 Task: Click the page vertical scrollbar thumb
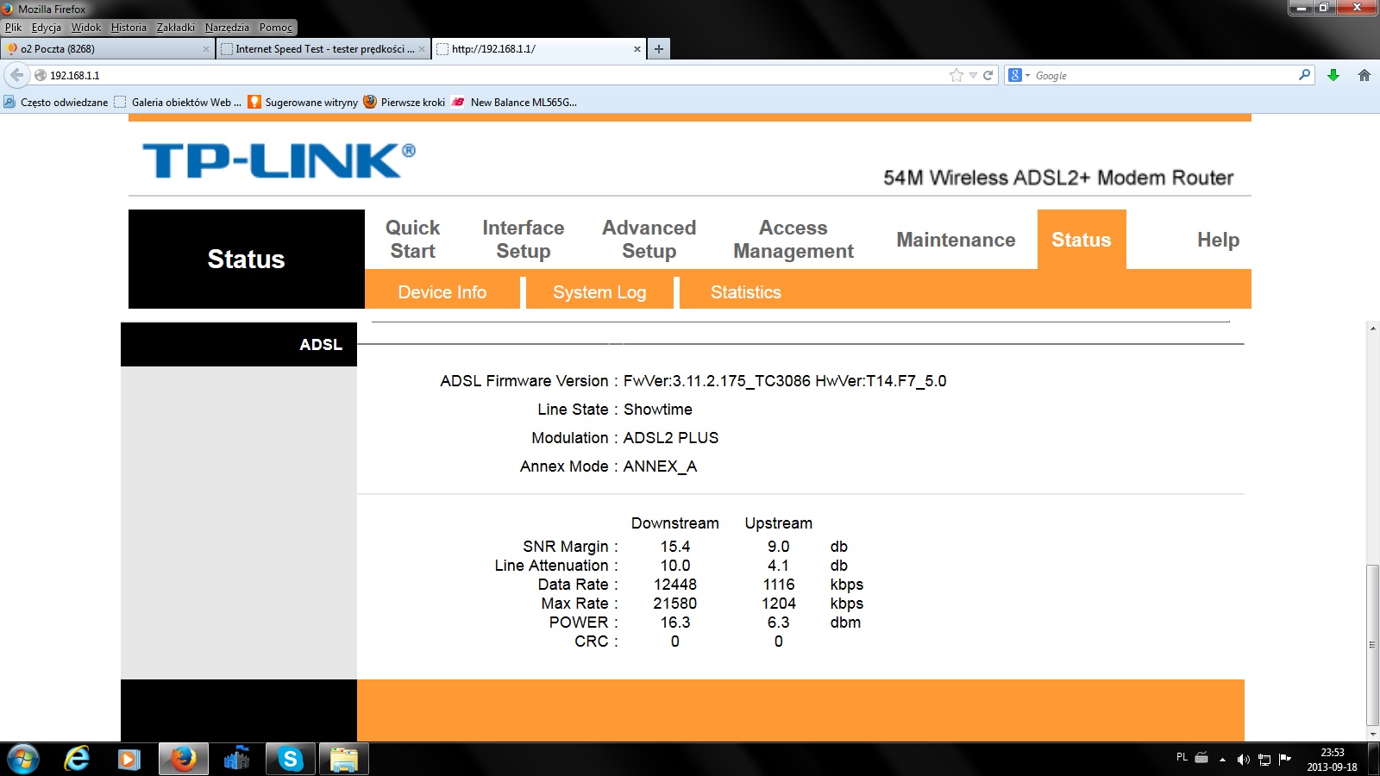pos(1372,645)
